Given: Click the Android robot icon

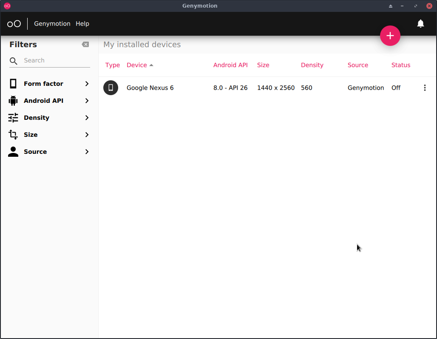Looking at the screenshot, I should [13, 101].
